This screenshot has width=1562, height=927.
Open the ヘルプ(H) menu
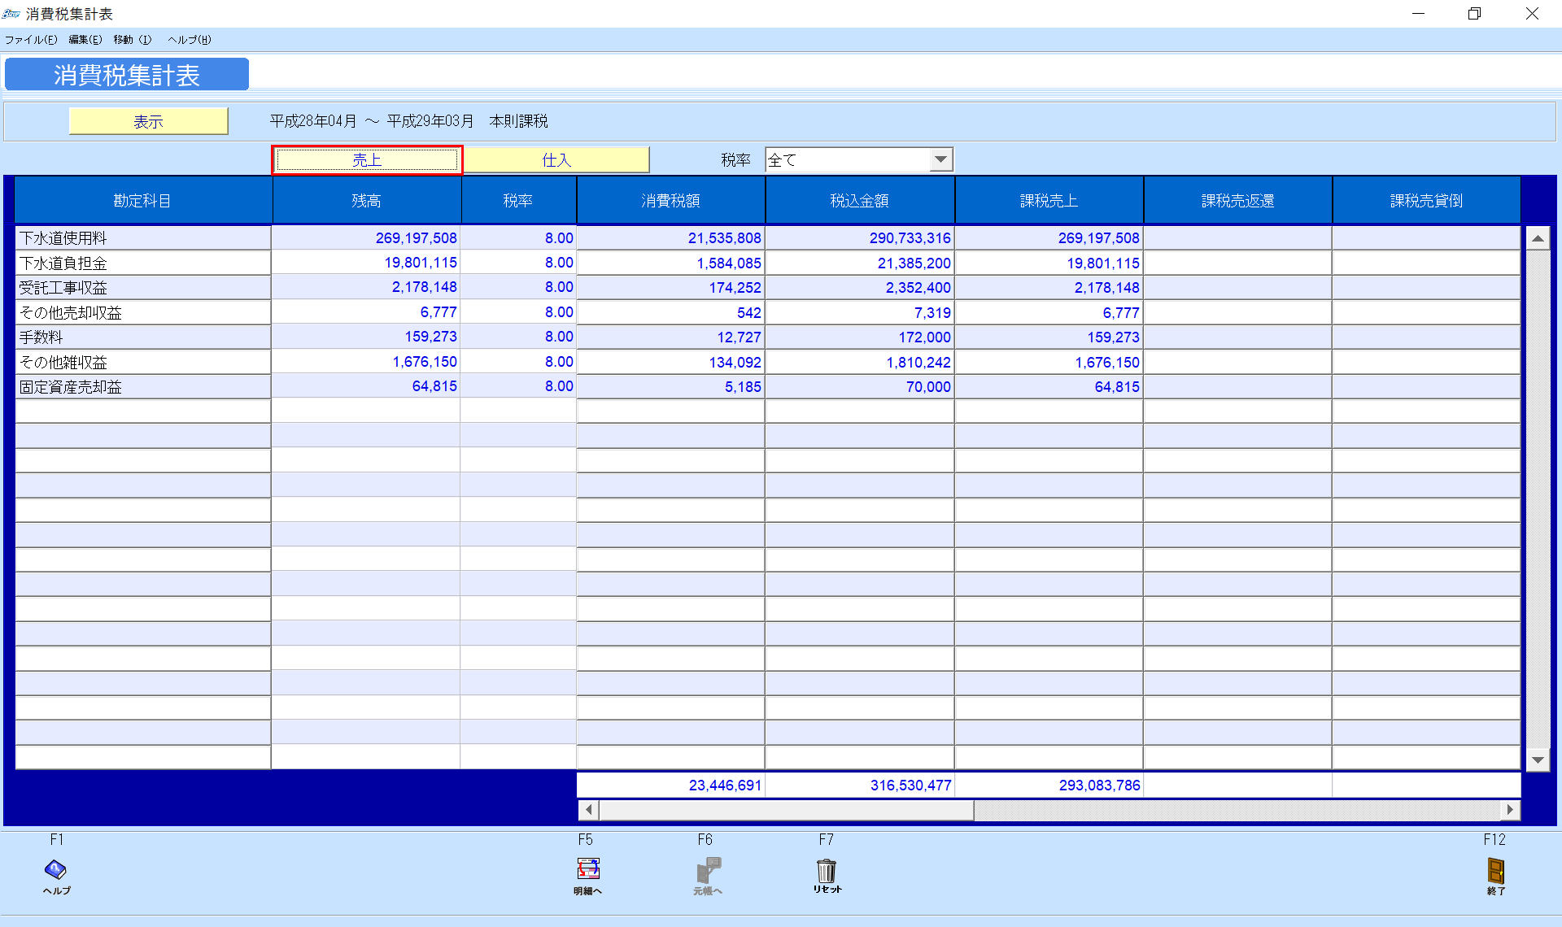click(189, 40)
